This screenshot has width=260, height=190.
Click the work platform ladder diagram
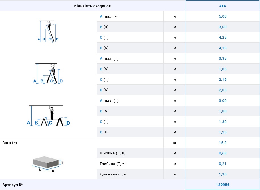(x=48, y=116)
